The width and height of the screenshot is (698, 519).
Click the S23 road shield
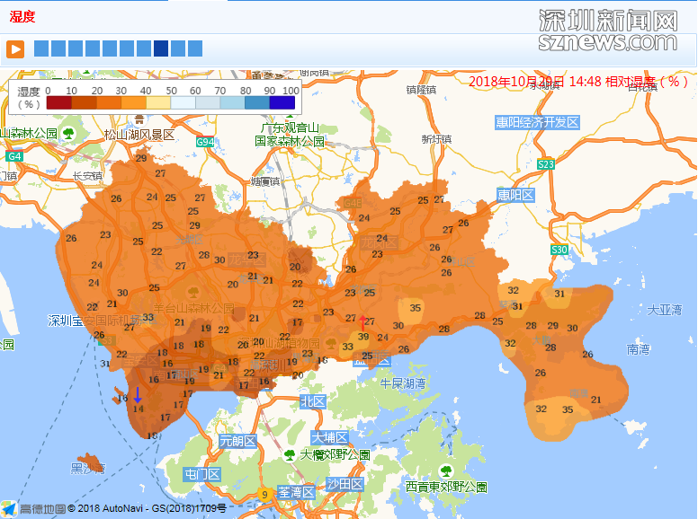[x=546, y=164]
